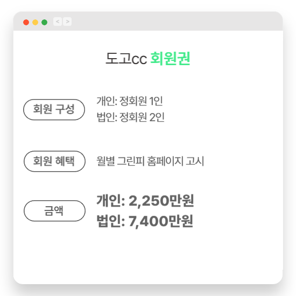
Task: Click the 개인: 정회원 1인 line
Action: pos(130,101)
